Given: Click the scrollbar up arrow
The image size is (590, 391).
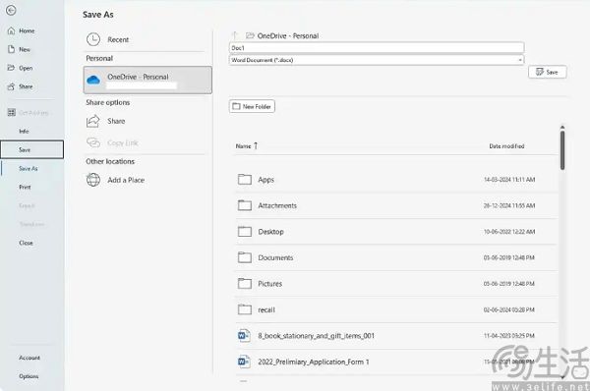Looking at the screenshot, I should click(562, 127).
